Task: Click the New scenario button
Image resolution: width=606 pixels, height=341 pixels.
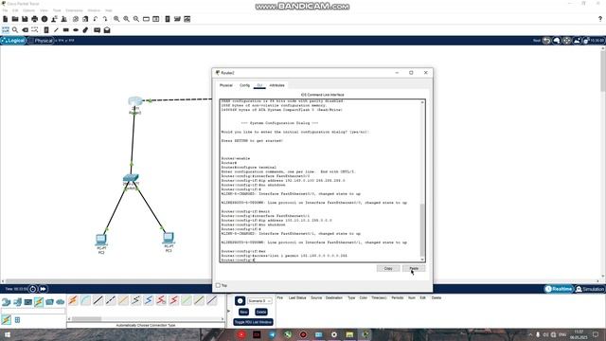Action: (x=243, y=312)
